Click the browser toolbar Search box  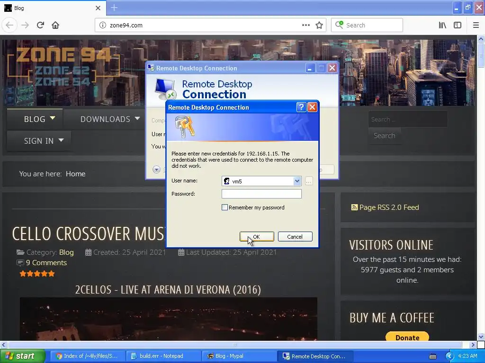[x=367, y=25]
